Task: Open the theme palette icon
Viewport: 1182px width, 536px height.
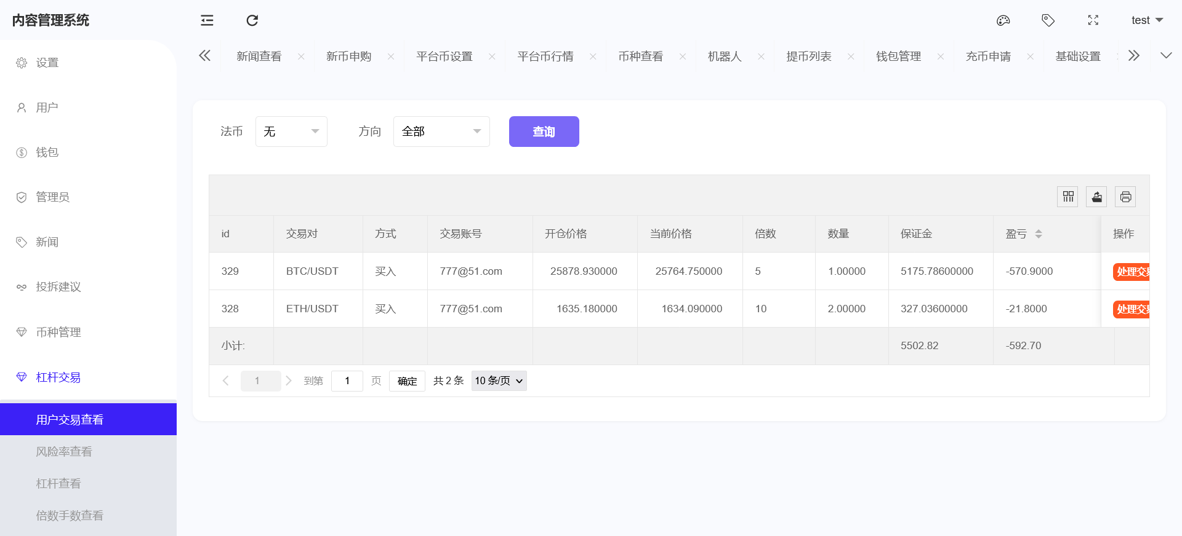Action: coord(1003,20)
